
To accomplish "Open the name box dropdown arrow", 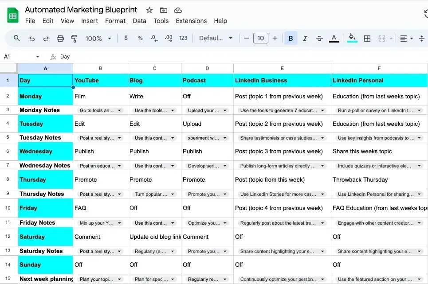I will 38,57.
